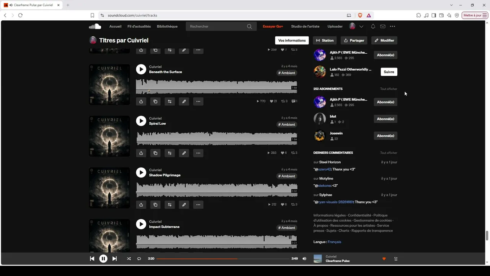Reload the current page

tap(20, 15)
